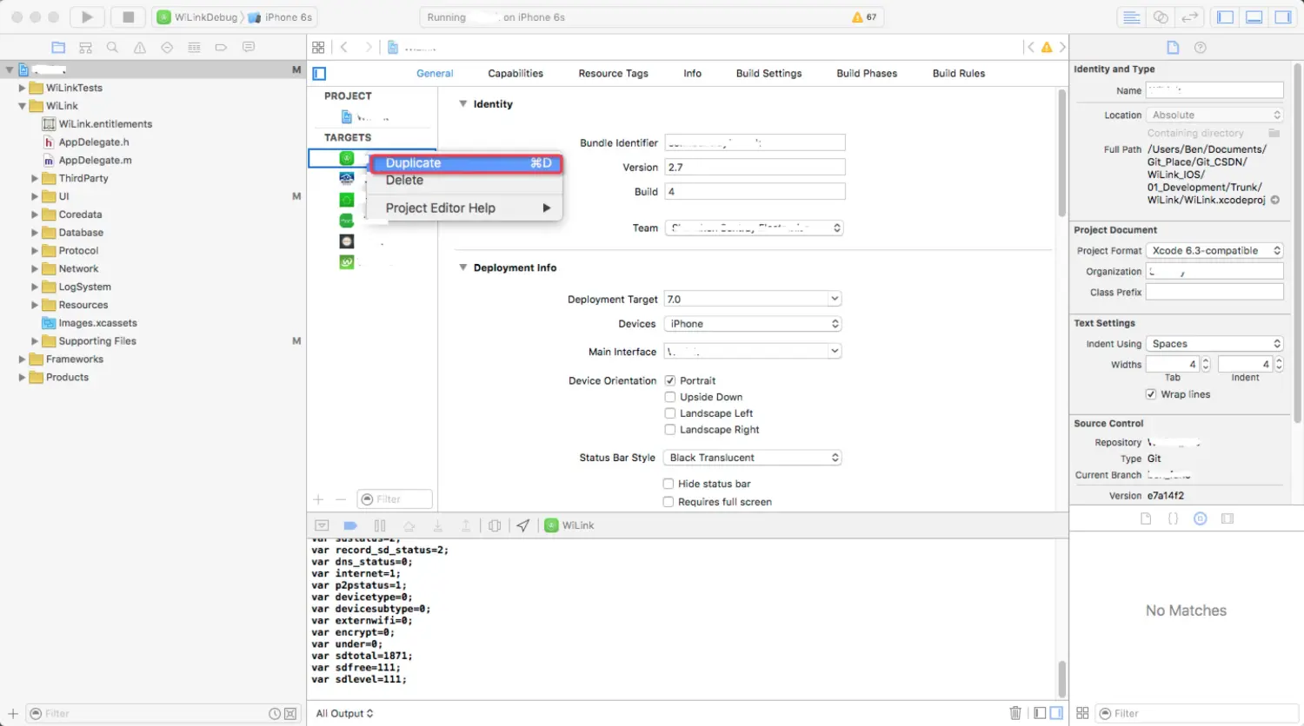Image resolution: width=1304 pixels, height=726 pixels.
Task: Toggle the debug area visibility icon
Action: tap(1254, 17)
